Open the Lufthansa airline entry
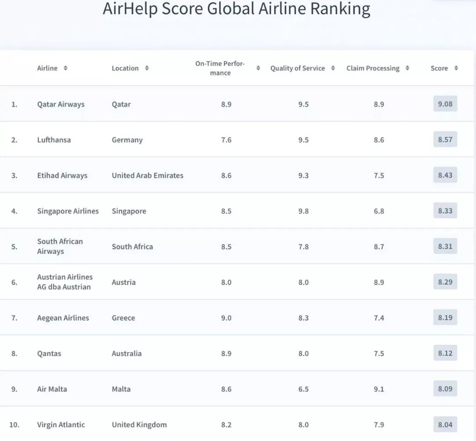This screenshot has width=476, height=441. (54, 140)
